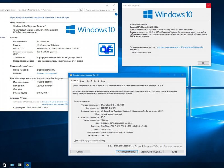The width and height of the screenshot is (224, 168).
Task: Expand the chevron after 'Система и безопасность' breadcrumb
Action: 41,10
